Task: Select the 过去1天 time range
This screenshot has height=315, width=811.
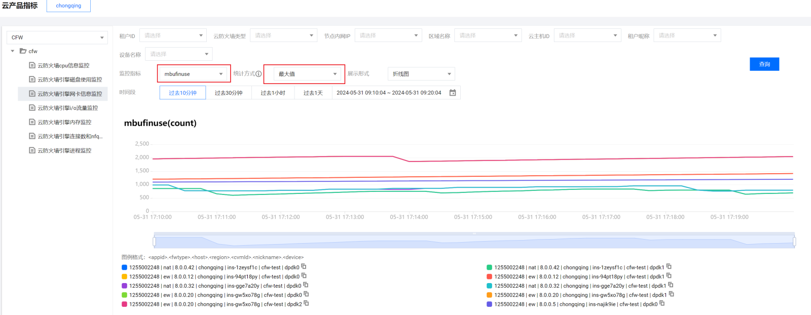Action: (313, 93)
